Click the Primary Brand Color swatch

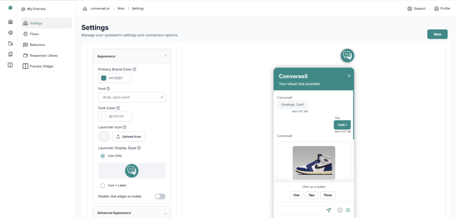tap(104, 78)
